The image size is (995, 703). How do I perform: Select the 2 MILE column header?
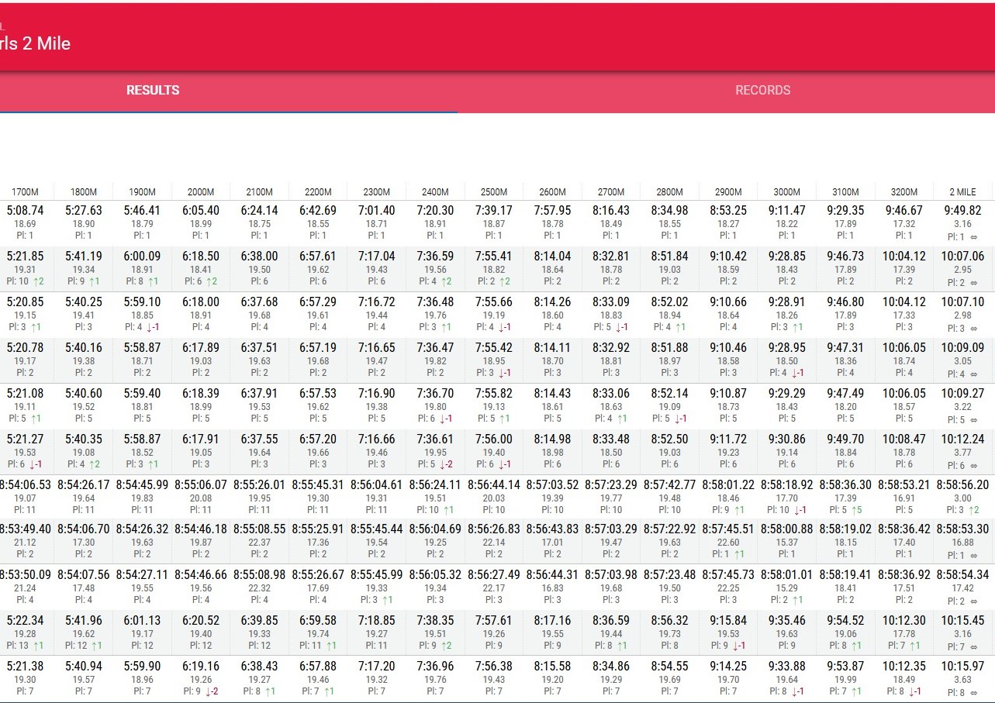963,192
